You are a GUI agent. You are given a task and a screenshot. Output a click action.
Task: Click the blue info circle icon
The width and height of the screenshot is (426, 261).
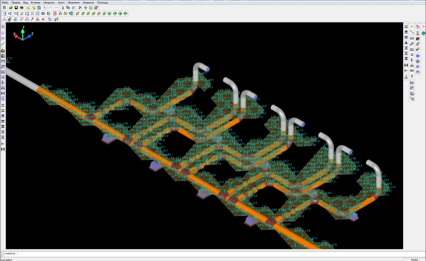(44, 8)
